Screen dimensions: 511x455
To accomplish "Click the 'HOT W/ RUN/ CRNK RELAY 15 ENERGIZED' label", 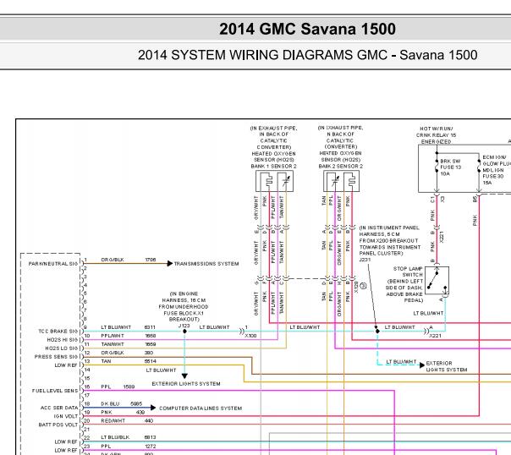I will pyautogui.click(x=436, y=135).
